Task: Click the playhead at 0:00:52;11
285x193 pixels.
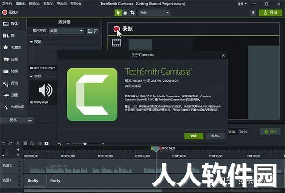Action: [156, 149]
